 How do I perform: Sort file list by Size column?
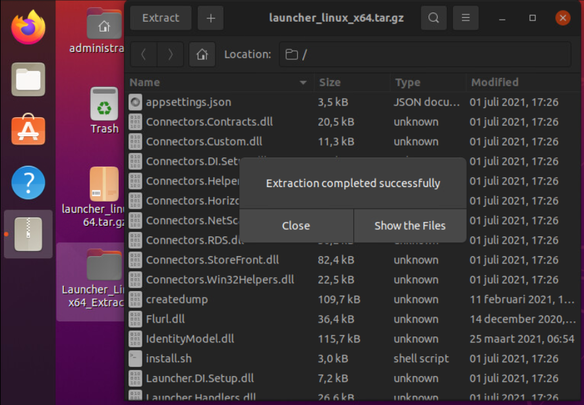click(x=330, y=82)
